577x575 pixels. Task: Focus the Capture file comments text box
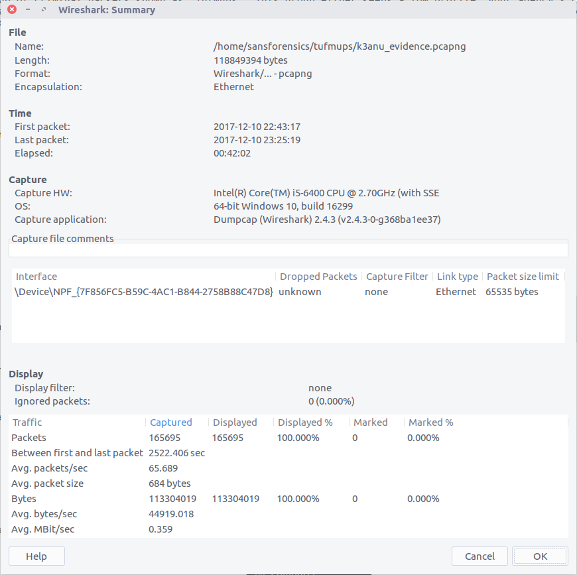point(288,249)
